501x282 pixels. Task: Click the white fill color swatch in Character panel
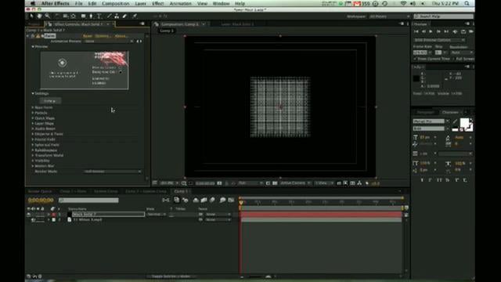[464, 123]
